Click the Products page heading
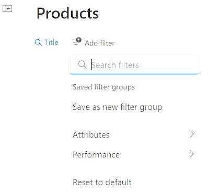The width and height of the screenshot is (208, 193). (x=67, y=14)
